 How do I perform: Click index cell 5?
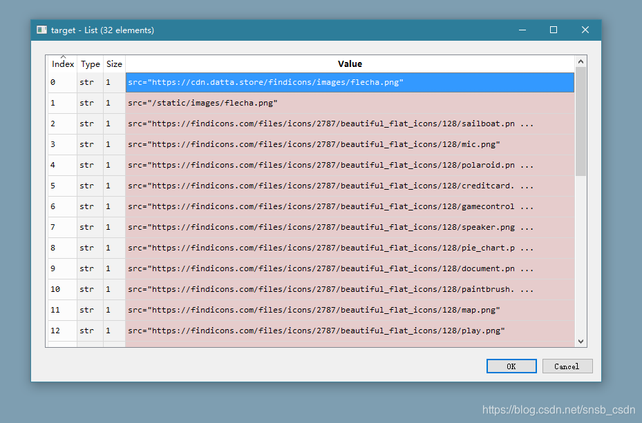tap(63, 186)
